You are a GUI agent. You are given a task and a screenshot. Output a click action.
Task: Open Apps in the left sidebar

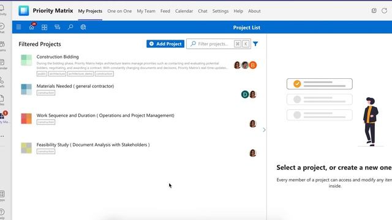point(2,196)
